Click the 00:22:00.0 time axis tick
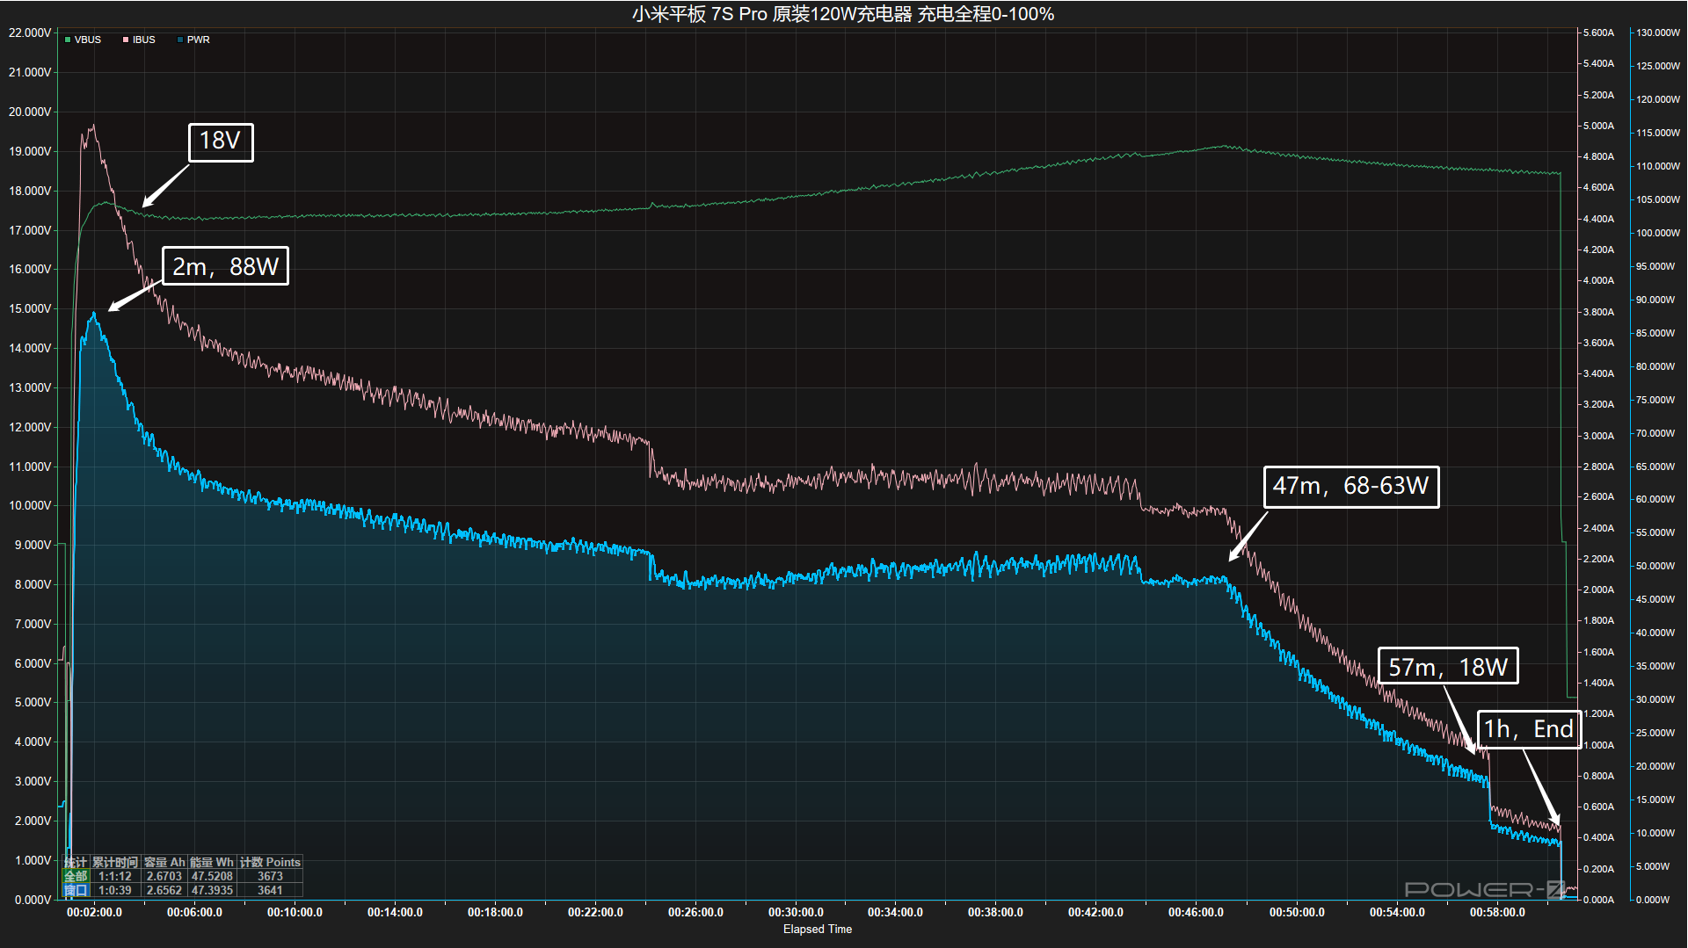The height and width of the screenshot is (948, 1688). click(595, 912)
